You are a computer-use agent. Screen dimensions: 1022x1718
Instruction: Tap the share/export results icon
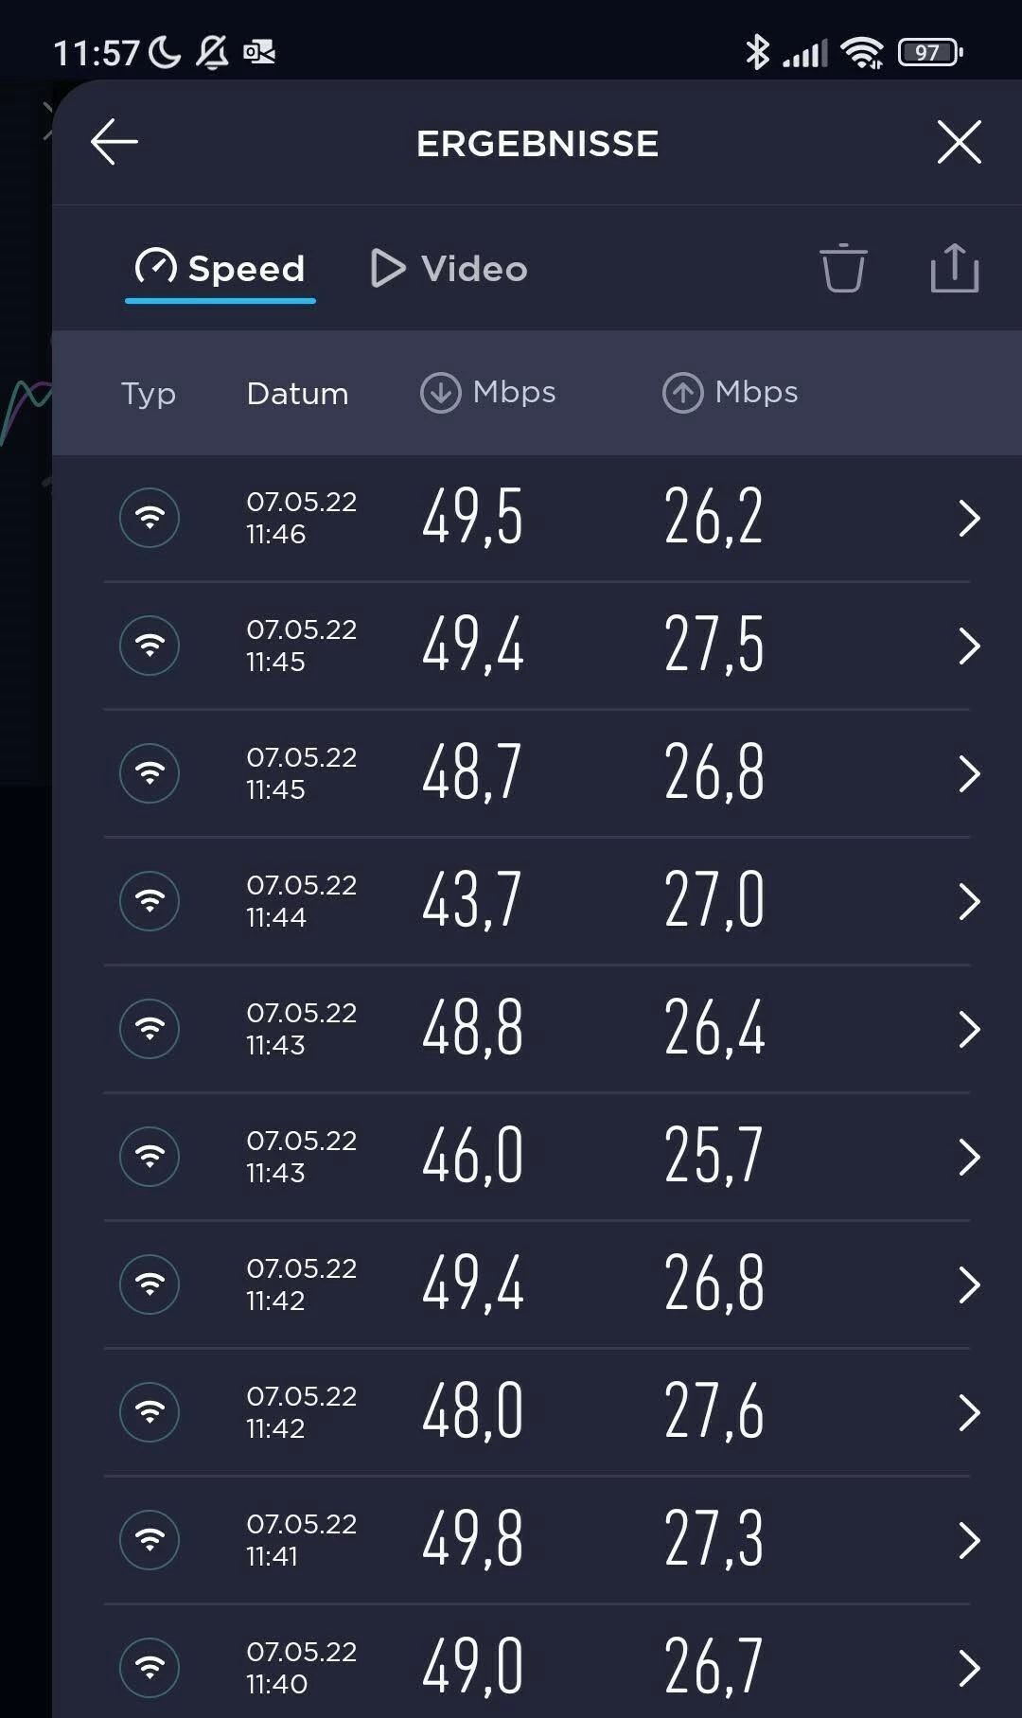point(954,269)
